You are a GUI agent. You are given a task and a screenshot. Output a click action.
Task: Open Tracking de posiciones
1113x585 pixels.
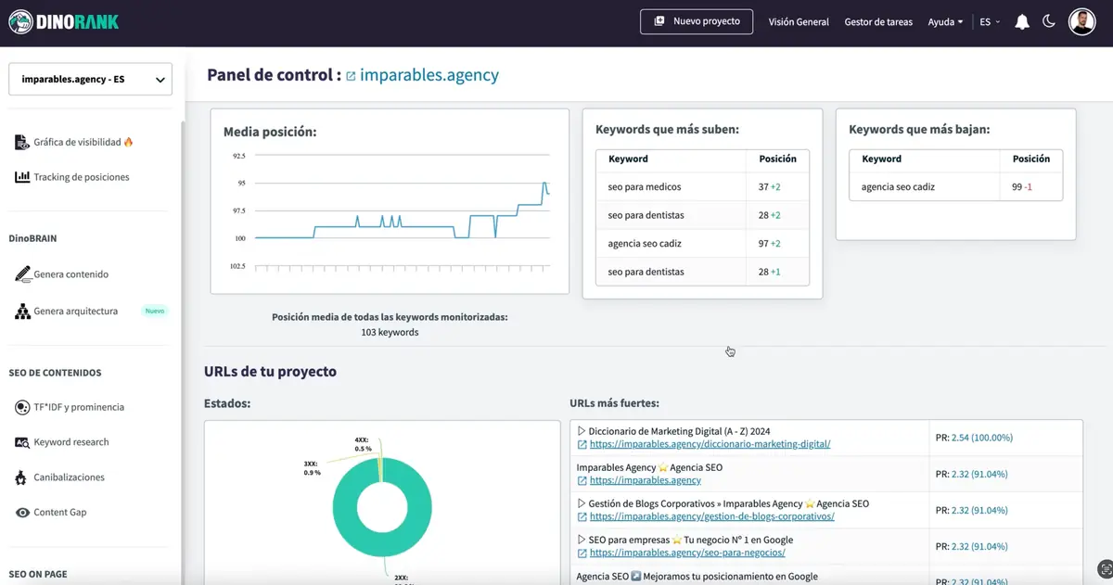pos(82,177)
